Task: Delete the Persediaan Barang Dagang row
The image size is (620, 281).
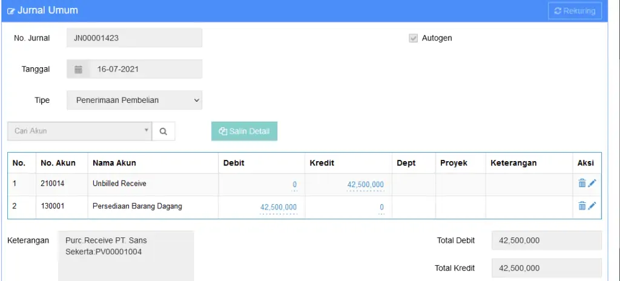Action: pos(582,205)
